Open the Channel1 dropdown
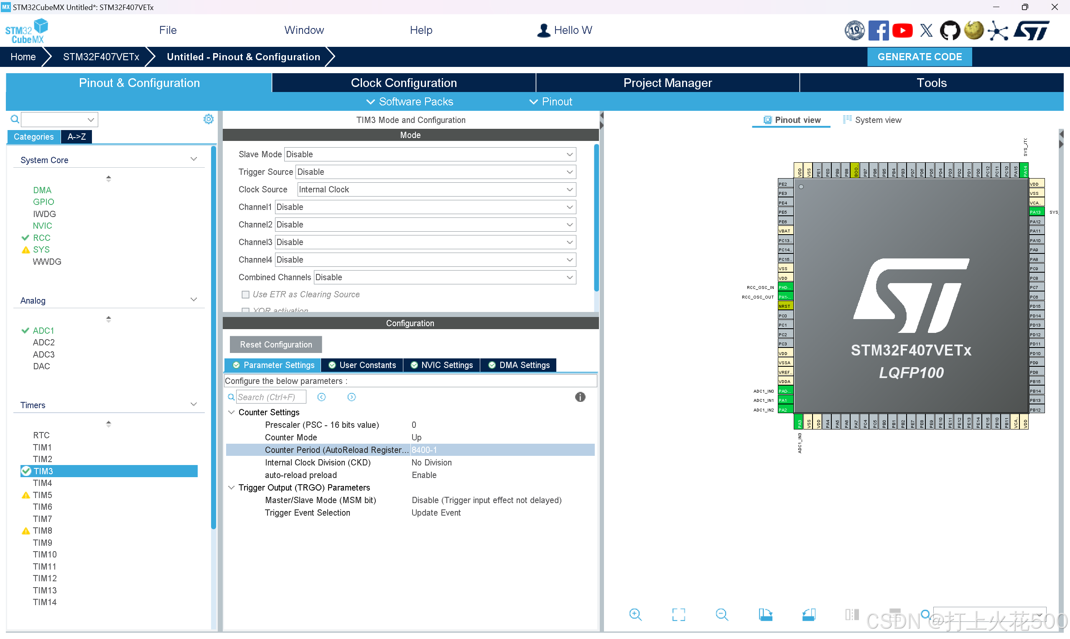Screen dimensions: 1070x639 [x=425, y=207]
